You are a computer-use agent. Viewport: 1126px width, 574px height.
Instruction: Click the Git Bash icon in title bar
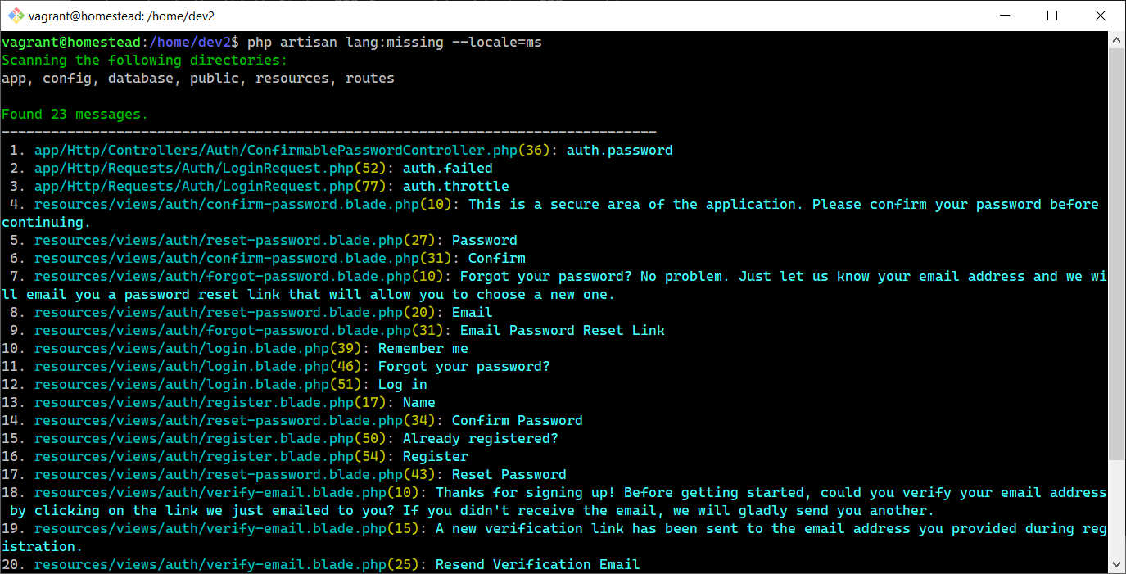point(16,16)
